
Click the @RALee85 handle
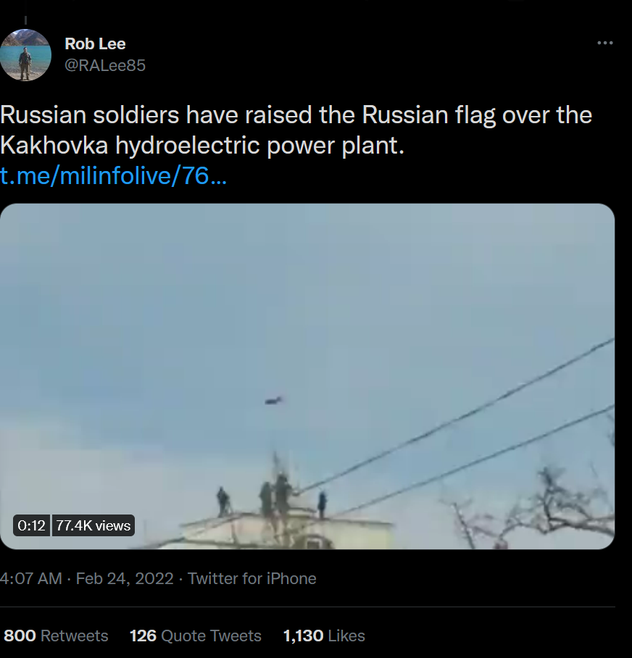coord(105,65)
